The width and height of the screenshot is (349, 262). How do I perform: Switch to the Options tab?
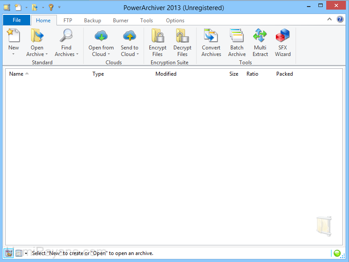(175, 21)
